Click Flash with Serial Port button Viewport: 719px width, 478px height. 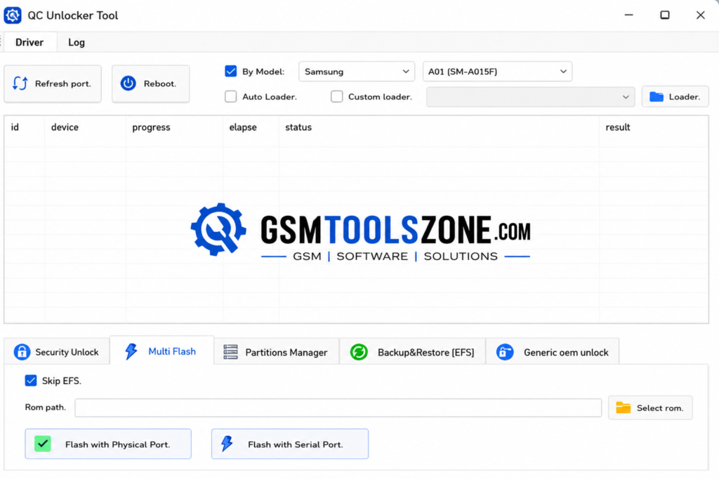[290, 444]
